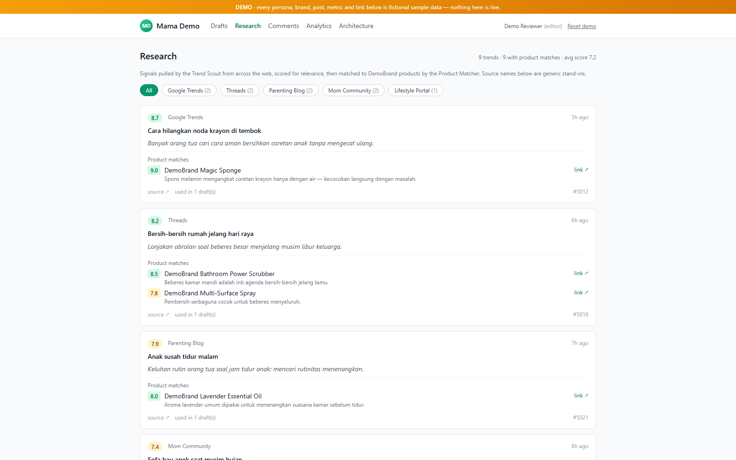736x460 pixels.
Task: Click the 9.0 product match score
Action: point(154,170)
